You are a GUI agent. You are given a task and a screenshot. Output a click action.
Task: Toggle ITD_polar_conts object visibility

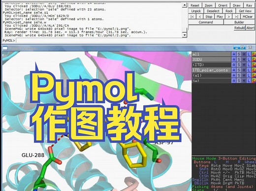(x=211, y=70)
